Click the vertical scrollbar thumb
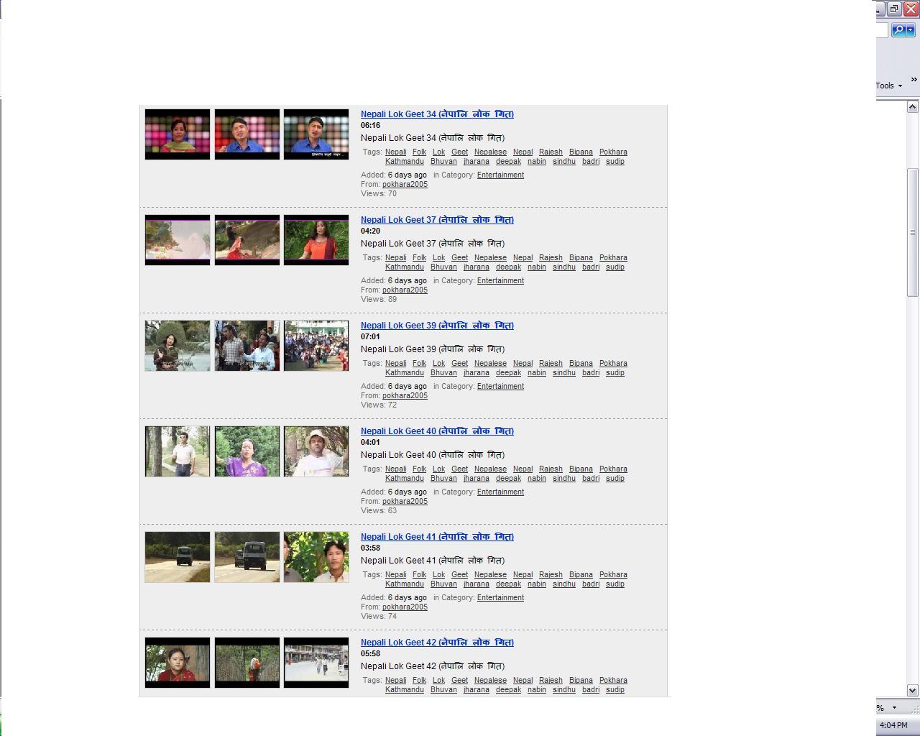The image size is (920, 736). (x=912, y=231)
